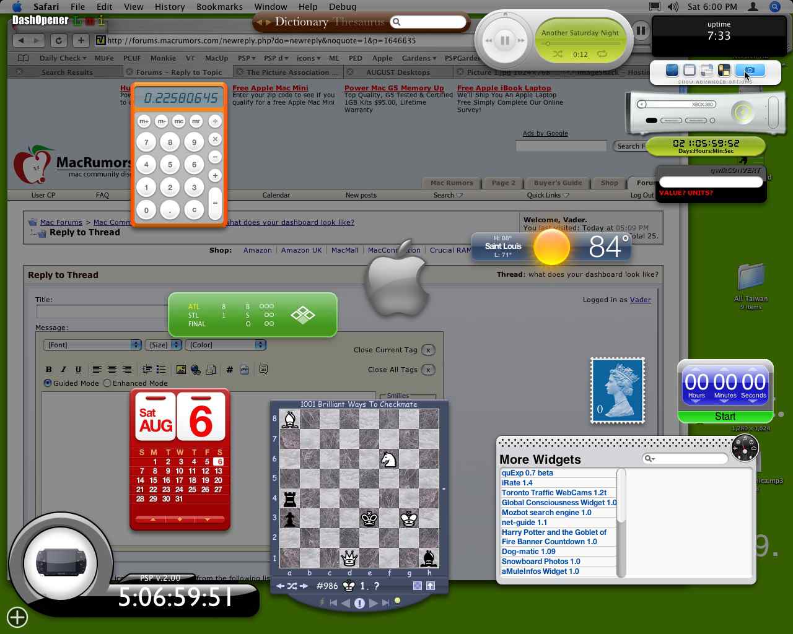Click the More Widgets list scrollbar

[621, 523]
